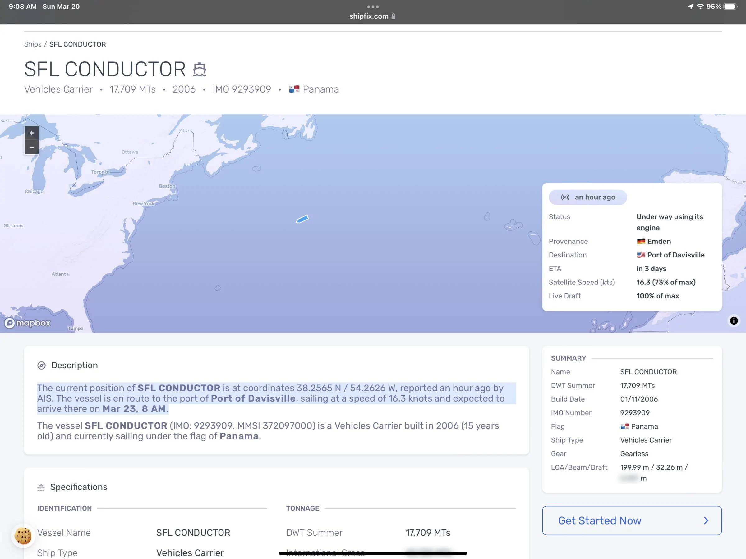Click the Specifications section heading
The height and width of the screenshot is (559, 746).
pos(79,487)
